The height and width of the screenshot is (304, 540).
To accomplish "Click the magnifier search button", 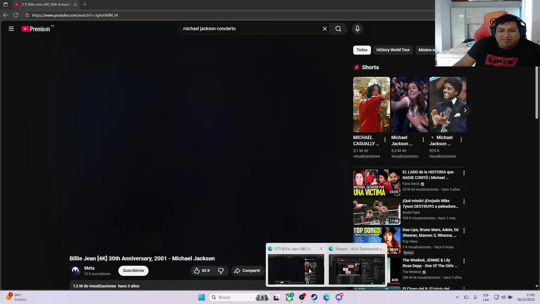I will point(338,29).
